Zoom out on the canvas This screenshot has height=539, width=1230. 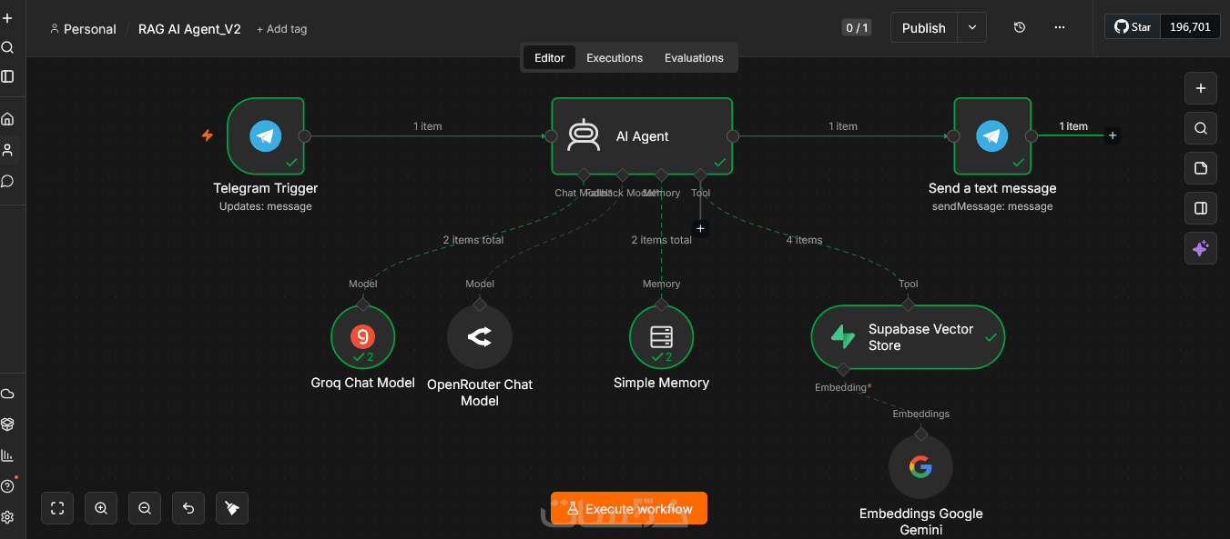145,508
